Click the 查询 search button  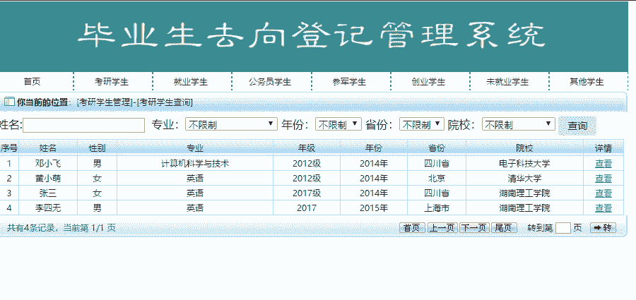click(x=577, y=126)
